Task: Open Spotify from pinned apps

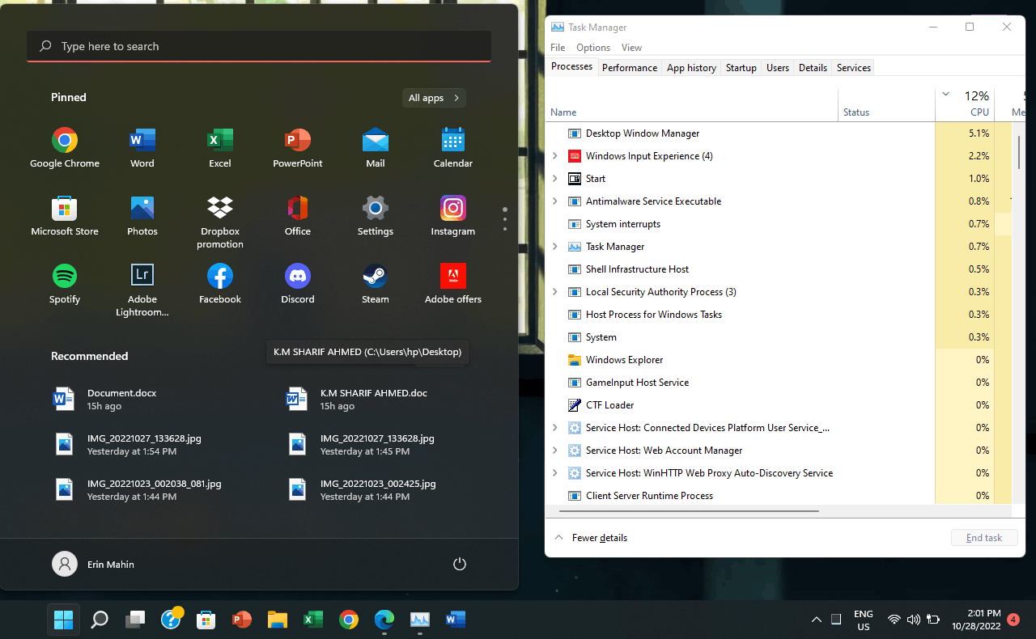Action: 65,283
